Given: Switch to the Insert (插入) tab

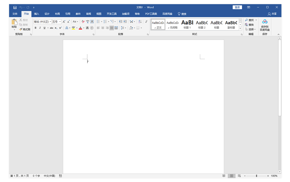Looking at the screenshot, I should pos(37,14).
